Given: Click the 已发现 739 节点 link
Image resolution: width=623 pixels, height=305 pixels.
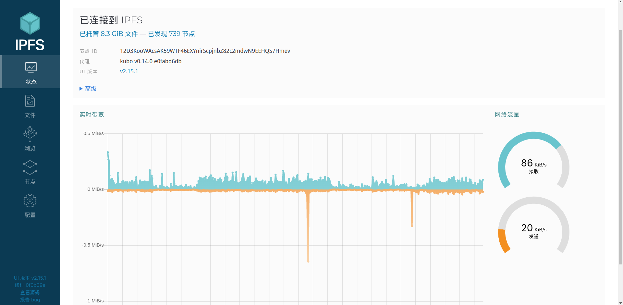Looking at the screenshot, I should [171, 34].
